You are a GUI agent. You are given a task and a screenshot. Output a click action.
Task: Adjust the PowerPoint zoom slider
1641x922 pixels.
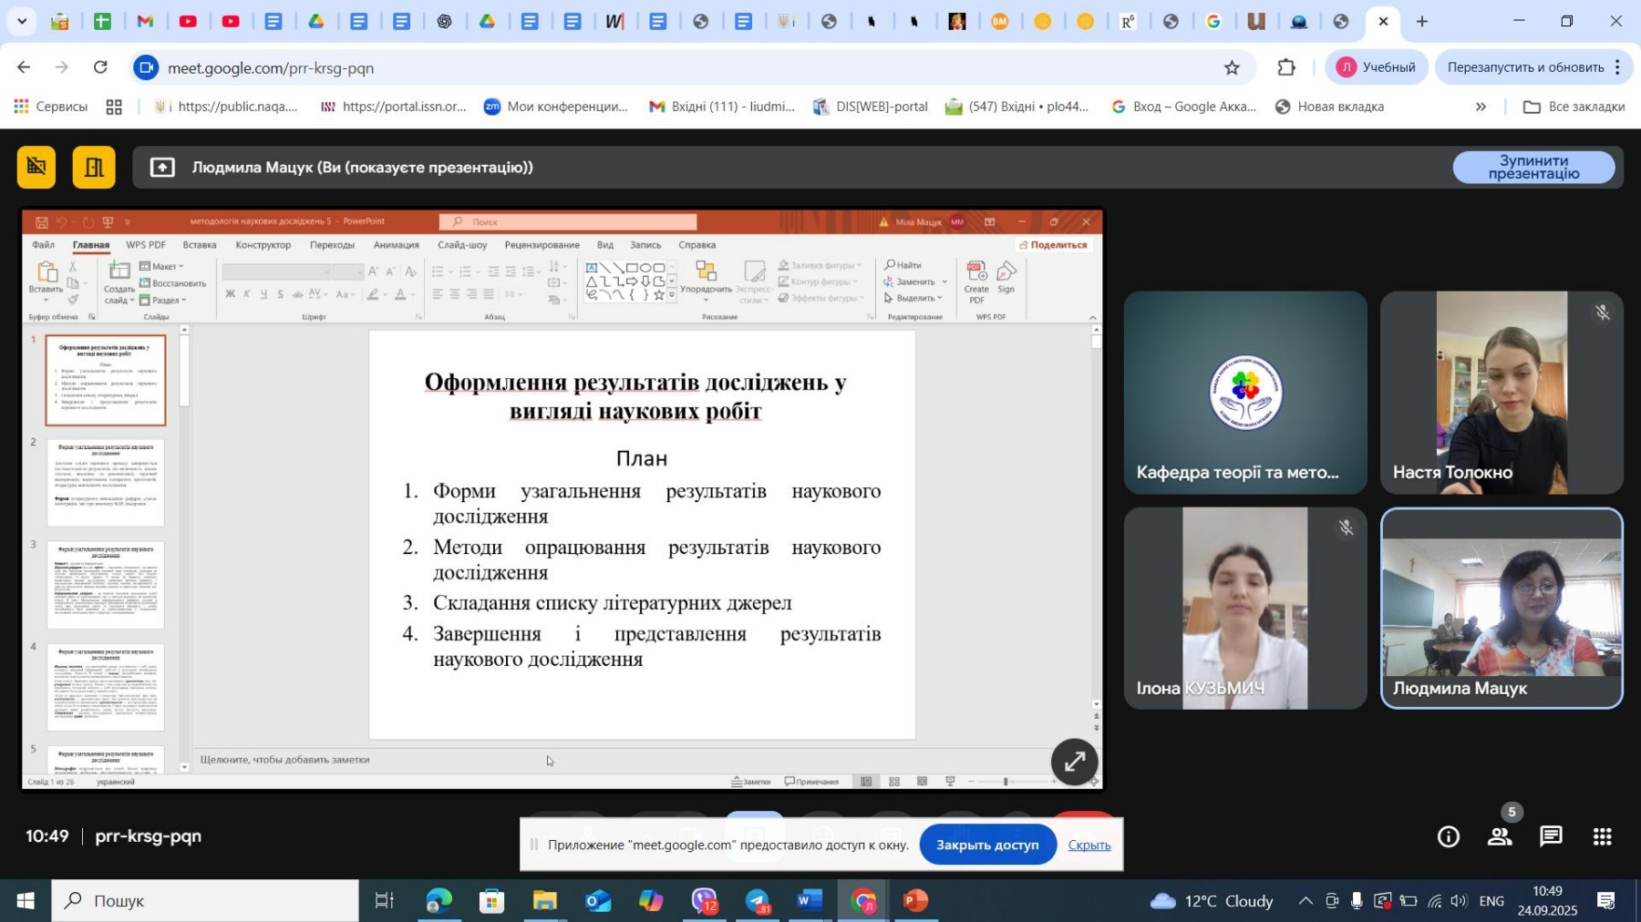(1006, 782)
